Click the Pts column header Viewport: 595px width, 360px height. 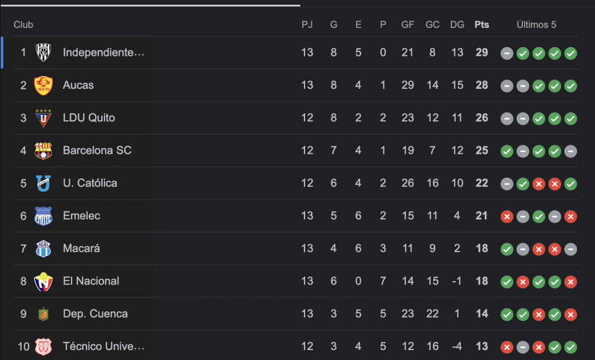tap(482, 25)
